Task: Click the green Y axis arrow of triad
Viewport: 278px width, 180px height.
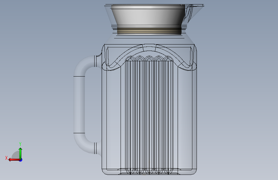Action: point(21,153)
